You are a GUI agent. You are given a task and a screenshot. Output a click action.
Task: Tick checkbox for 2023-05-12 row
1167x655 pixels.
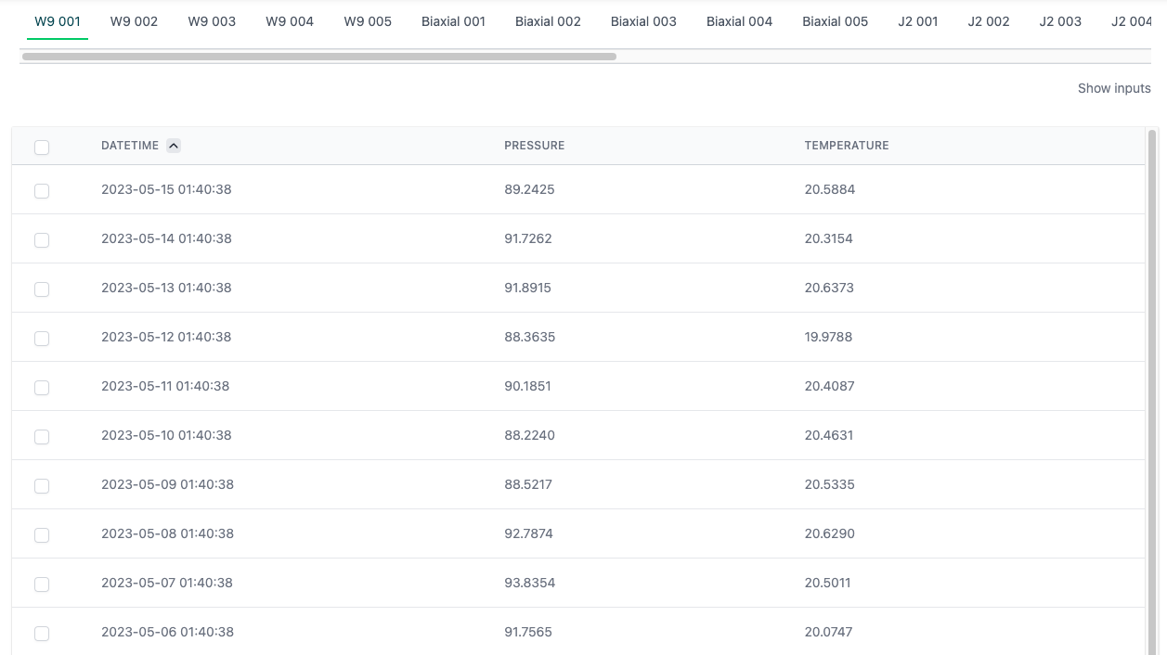[42, 339]
